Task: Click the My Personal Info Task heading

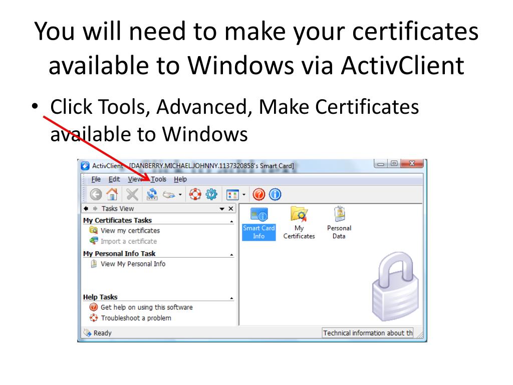Action: coord(119,253)
